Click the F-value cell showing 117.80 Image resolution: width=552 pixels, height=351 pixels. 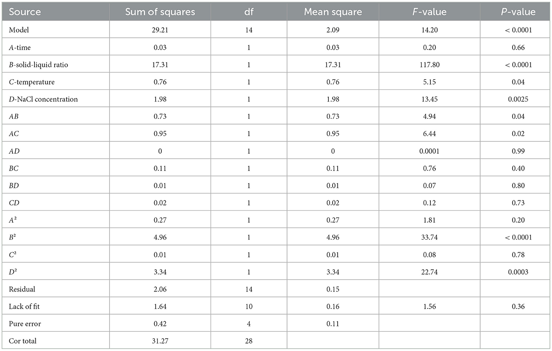(429, 65)
